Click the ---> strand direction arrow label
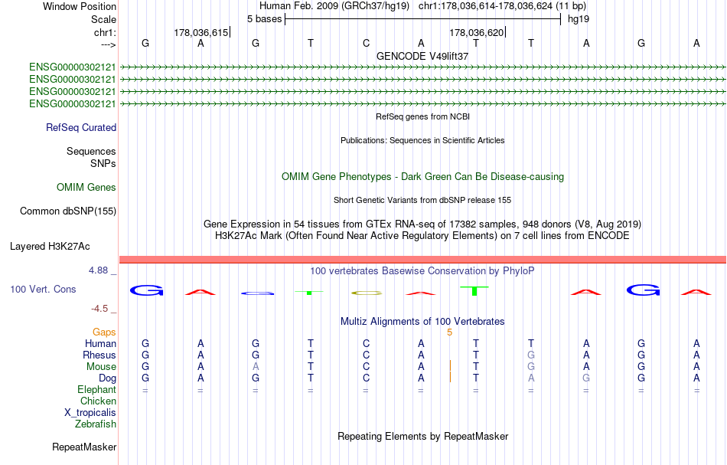The height and width of the screenshot is (465, 727). point(108,44)
